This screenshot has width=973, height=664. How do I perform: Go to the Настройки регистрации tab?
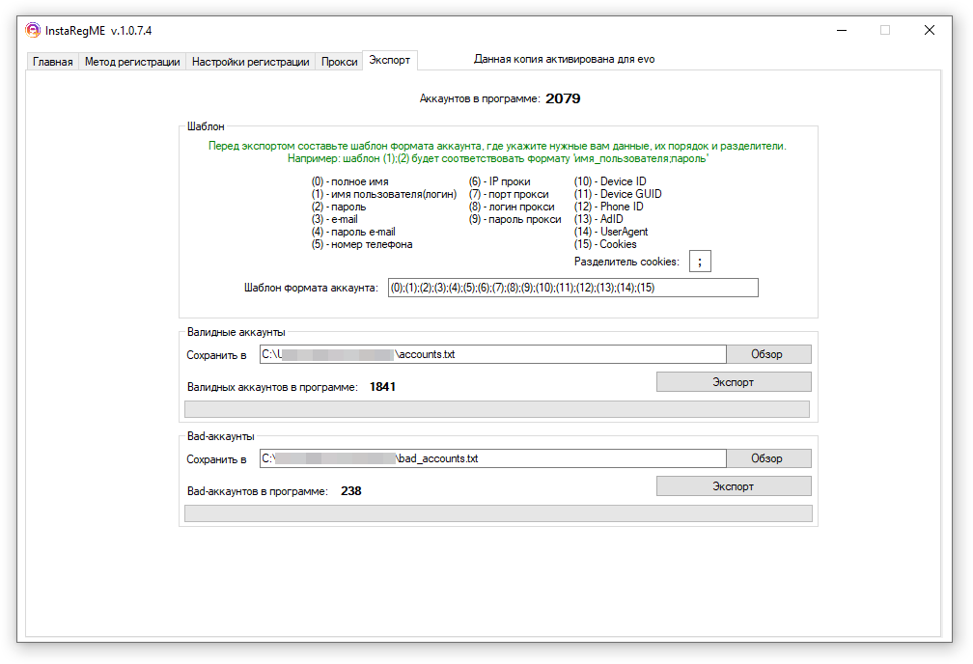[x=250, y=62]
